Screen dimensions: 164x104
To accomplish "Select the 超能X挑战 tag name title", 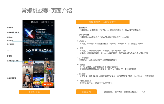I will coord(41,30).
